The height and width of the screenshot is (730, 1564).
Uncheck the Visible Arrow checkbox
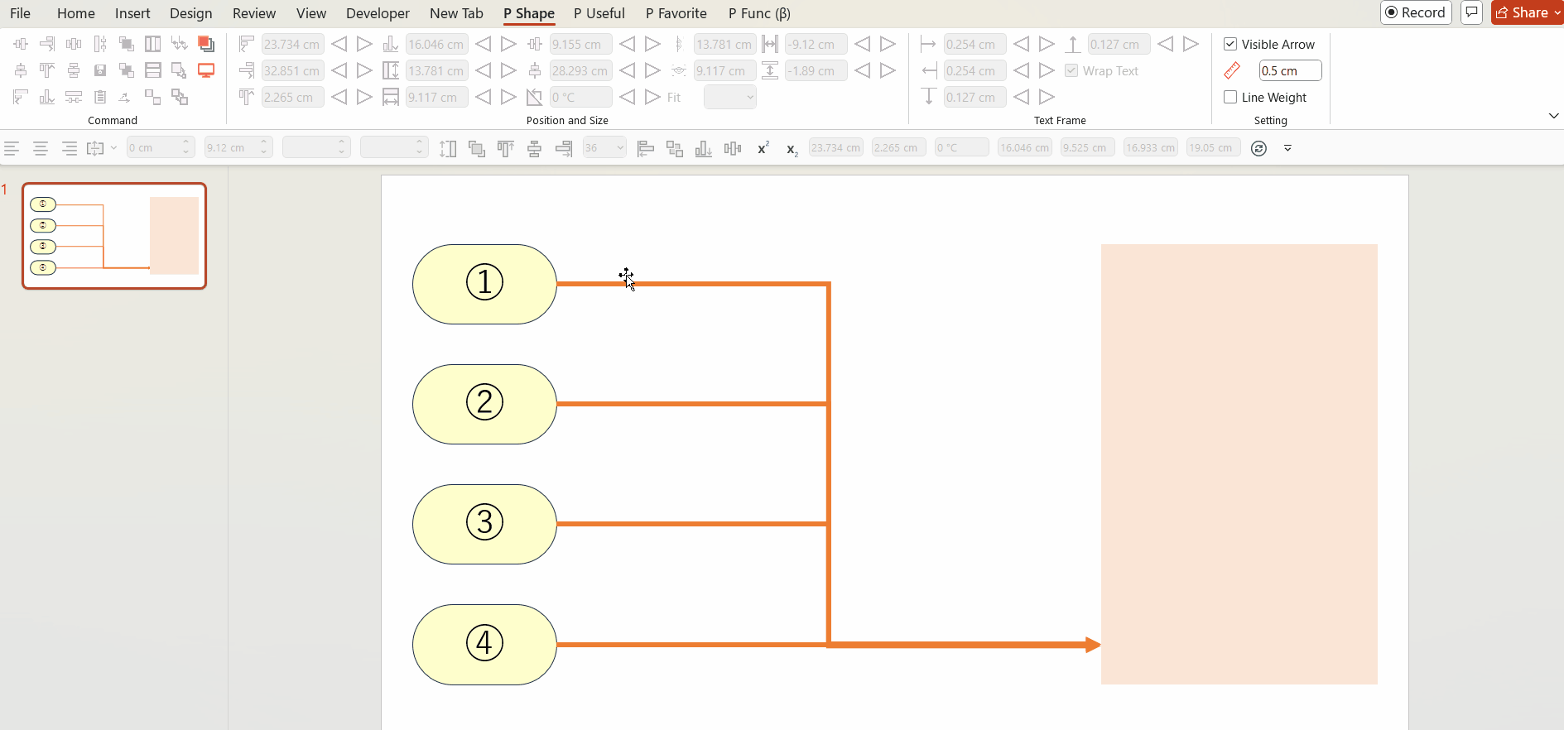(x=1230, y=44)
